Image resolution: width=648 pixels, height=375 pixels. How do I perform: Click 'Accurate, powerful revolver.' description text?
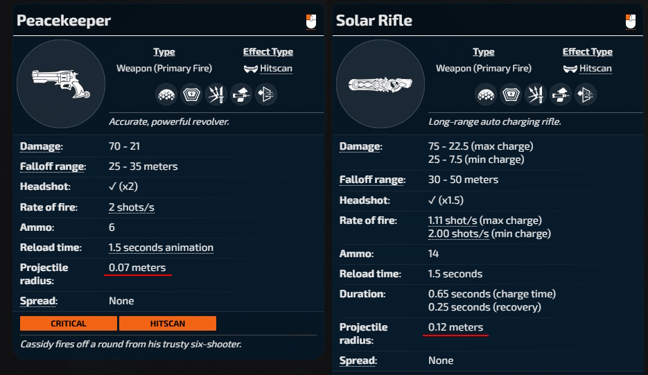169,121
